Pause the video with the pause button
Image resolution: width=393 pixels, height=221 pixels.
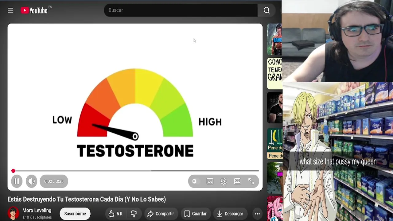point(17,181)
